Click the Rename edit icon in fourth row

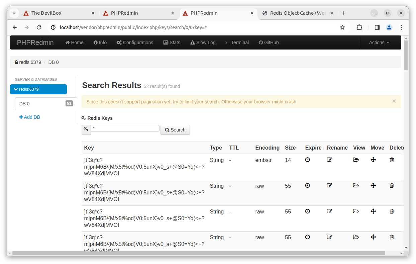pyautogui.click(x=329, y=237)
